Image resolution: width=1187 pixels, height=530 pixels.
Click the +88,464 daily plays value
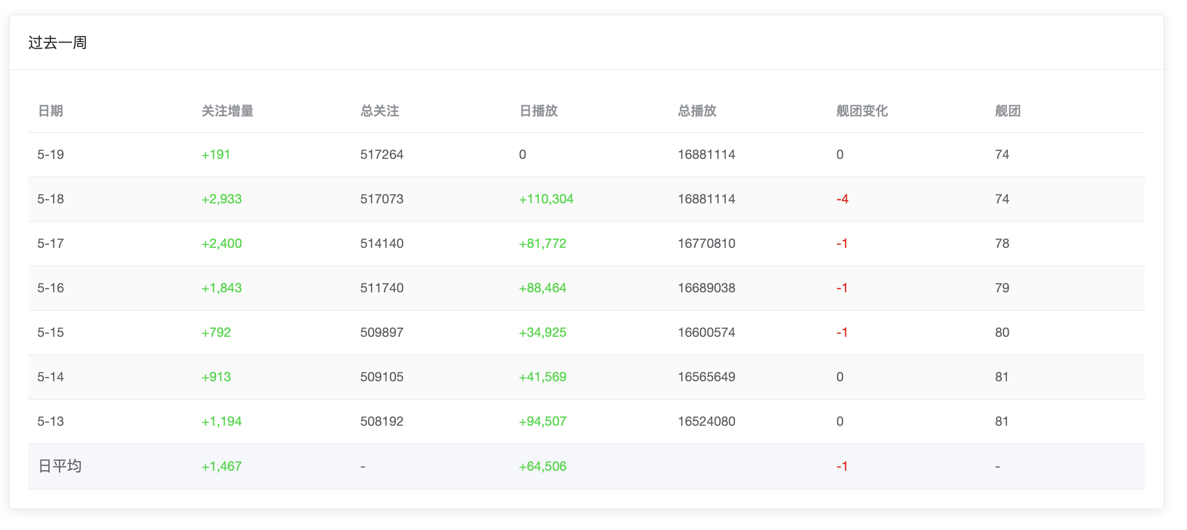(x=542, y=288)
